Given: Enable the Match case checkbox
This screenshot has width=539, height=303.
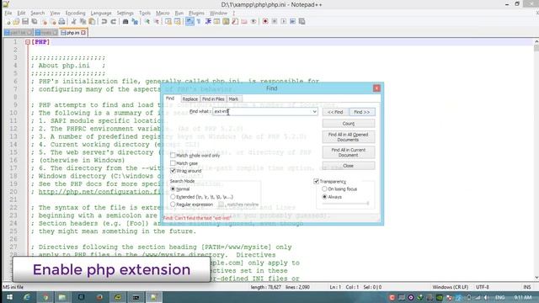Looking at the screenshot, I should point(173,163).
